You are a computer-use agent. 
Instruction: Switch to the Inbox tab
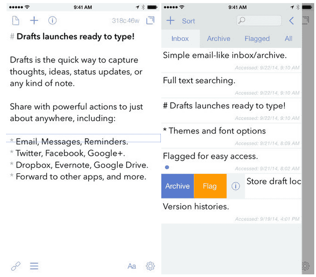180,39
